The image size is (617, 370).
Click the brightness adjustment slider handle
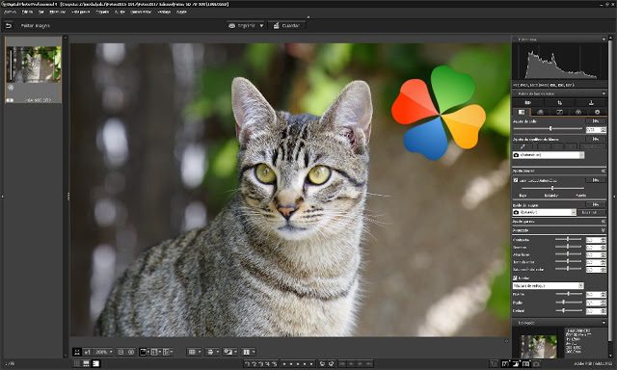coord(550,128)
